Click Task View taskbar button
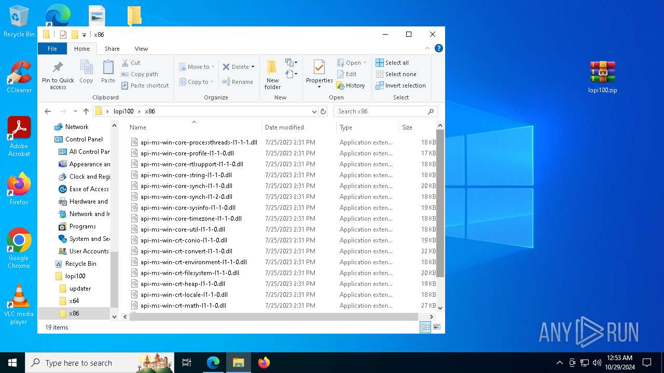This screenshot has height=373, width=664. pyautogui.click(x=187, y=363)
